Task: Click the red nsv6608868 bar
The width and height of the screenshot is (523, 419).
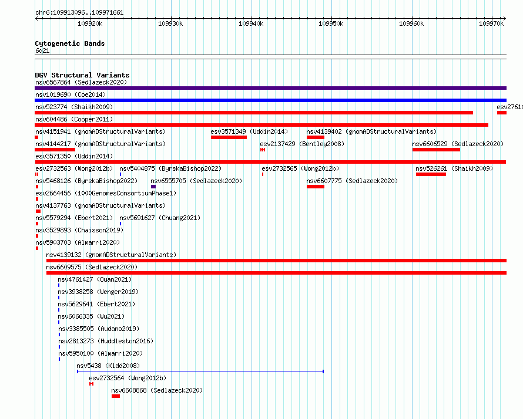Action: click(x=116, y=396)
